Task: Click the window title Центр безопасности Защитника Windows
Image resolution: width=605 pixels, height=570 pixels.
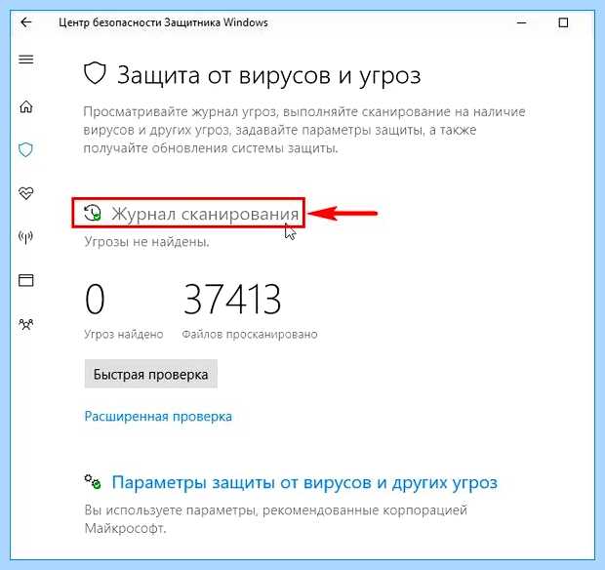Action: click(163, 22)
